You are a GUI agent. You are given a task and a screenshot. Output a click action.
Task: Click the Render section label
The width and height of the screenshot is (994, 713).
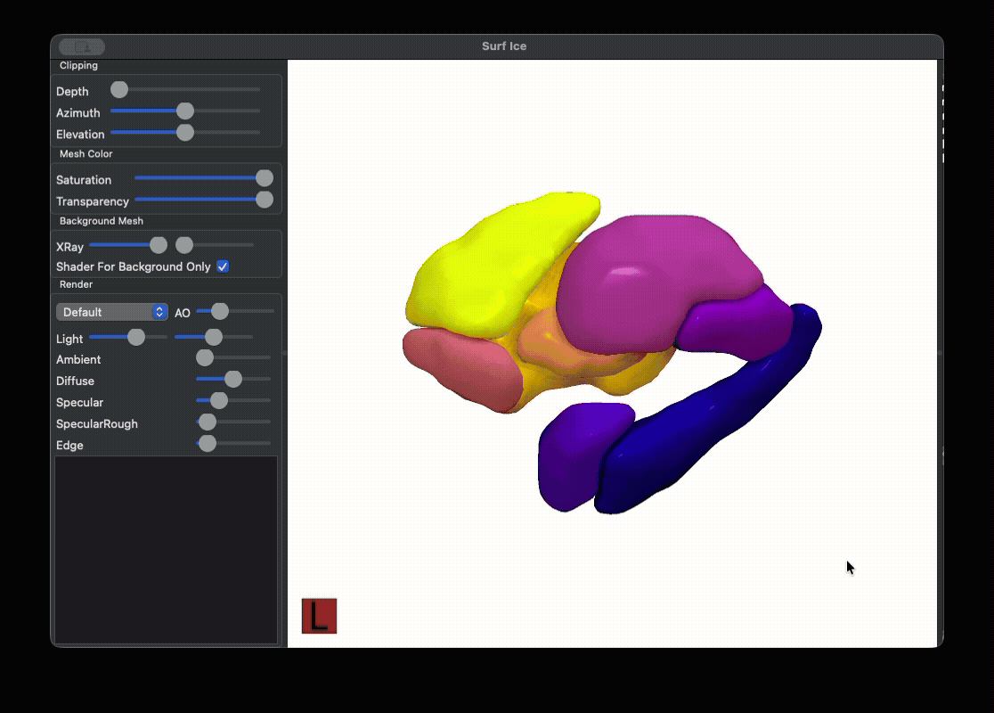[76, 285]
